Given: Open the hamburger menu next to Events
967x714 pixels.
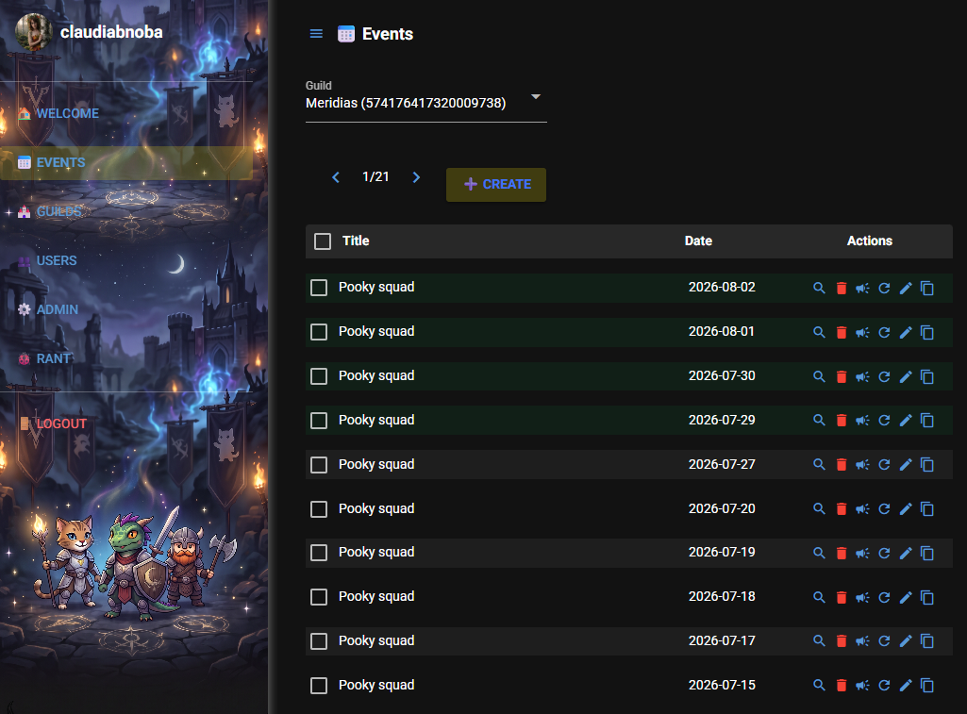Looking at the screenshot, I should coord(316,34).
